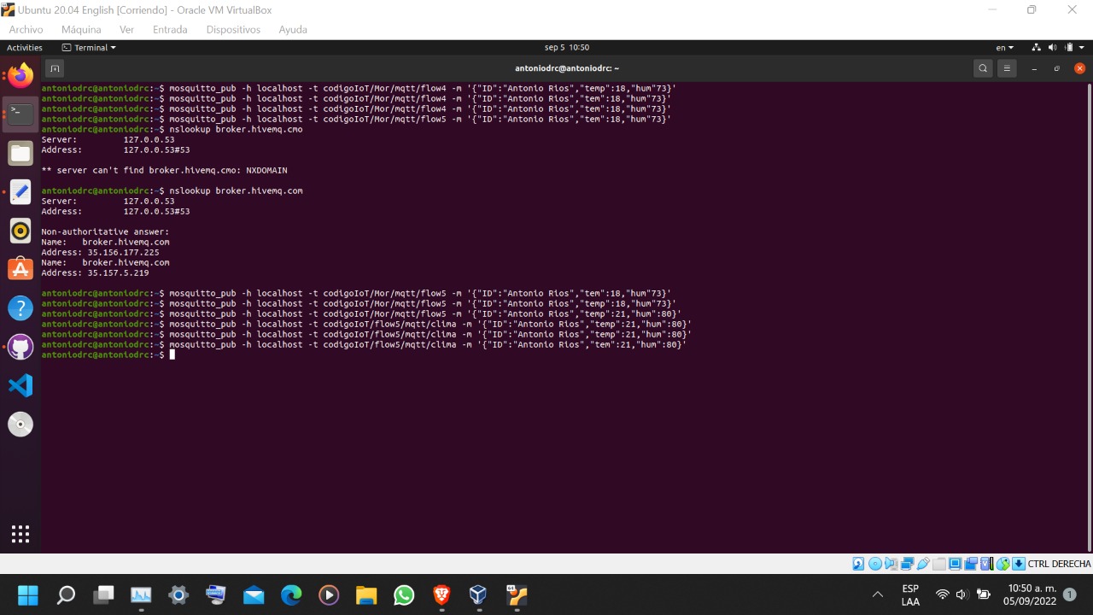The image size is (1093, 615).
Task: Click terminal title antoniodrc@antoniodrc: ~
Action: 567,68
